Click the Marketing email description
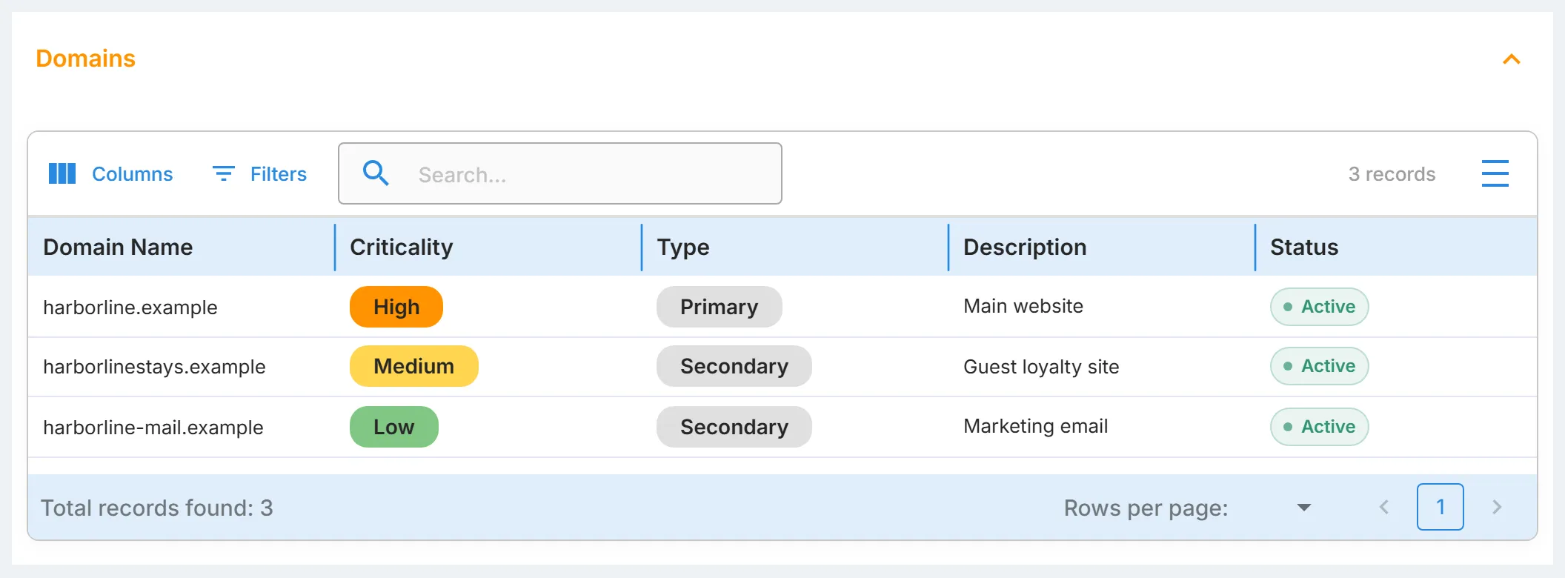The width and height of the screenshot is (1565, 578). (1036, 426)
